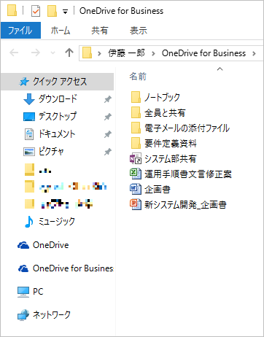Click the 電子メールの添付ファイル folder icon
Screen dimensions: 264x337
[x=136, y=128]
